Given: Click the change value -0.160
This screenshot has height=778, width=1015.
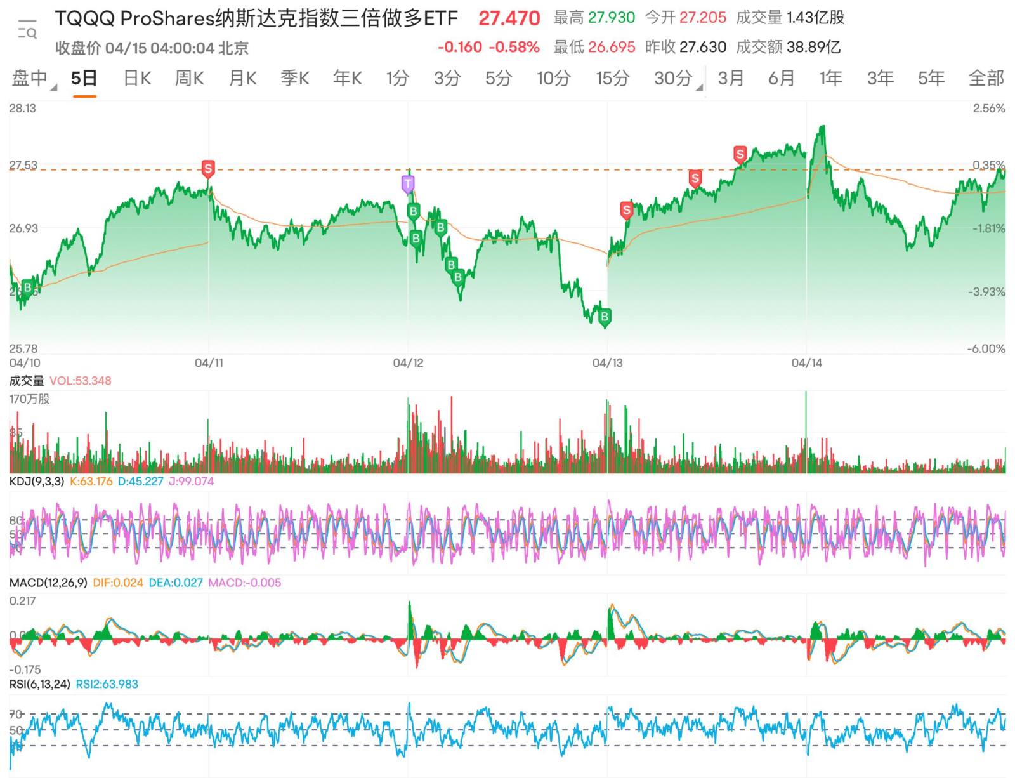Looking at the screenshot, I should click(x=460, y=47).
